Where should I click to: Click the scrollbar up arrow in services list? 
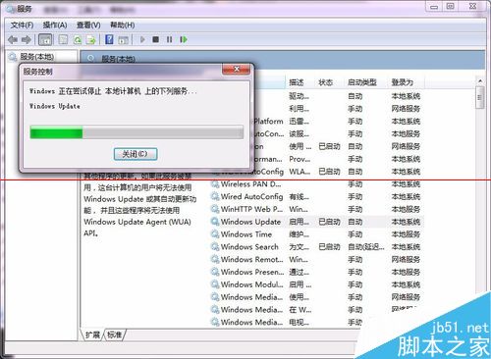[480, 80]
